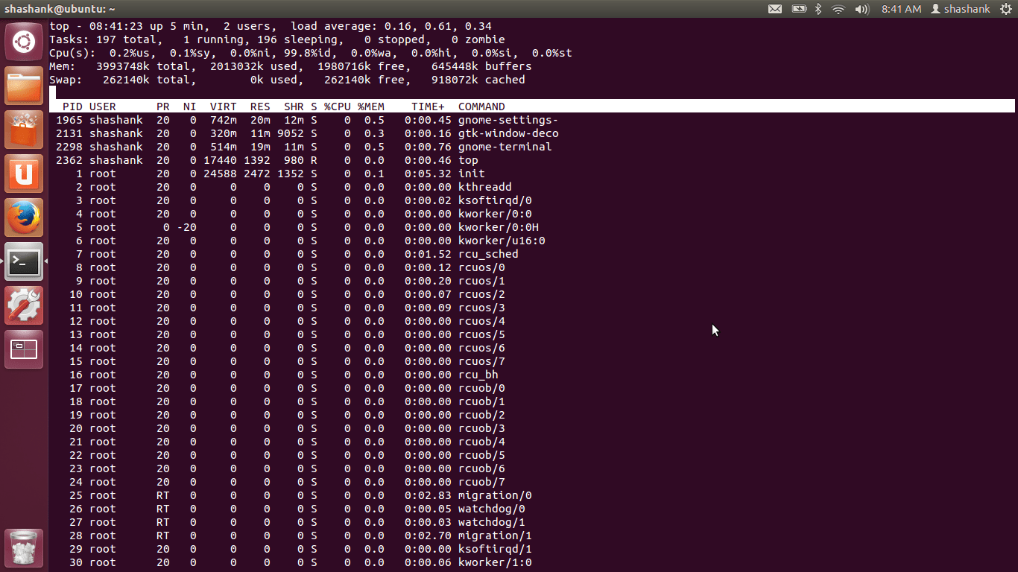Image resolution: width=1018 pixels, height=572 pixels.
Task: Open the Wi-Fi network indicator menu
Action: tap(838, 9)
